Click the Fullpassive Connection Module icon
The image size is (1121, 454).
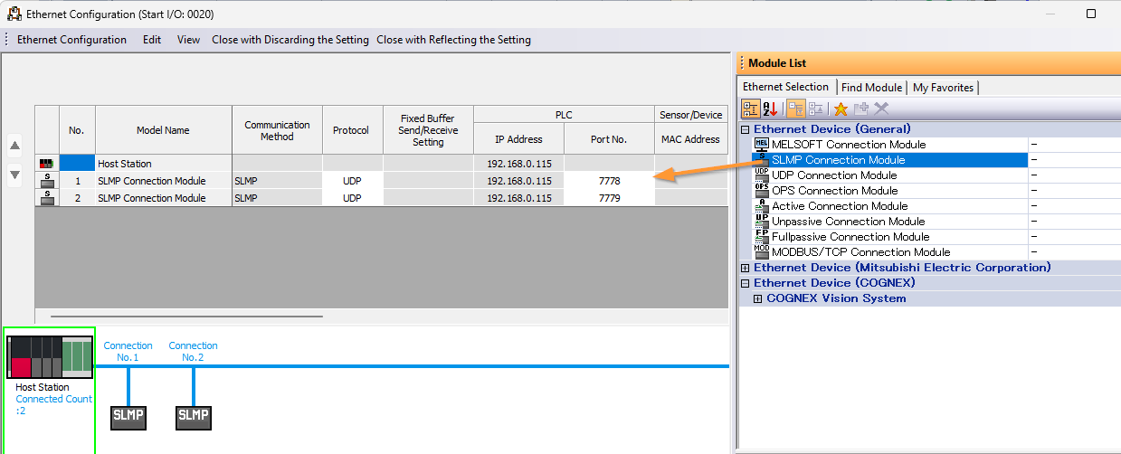[761, 237]
